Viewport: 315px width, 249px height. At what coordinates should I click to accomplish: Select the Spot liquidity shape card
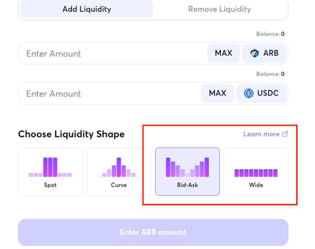[x=50, y=171]
